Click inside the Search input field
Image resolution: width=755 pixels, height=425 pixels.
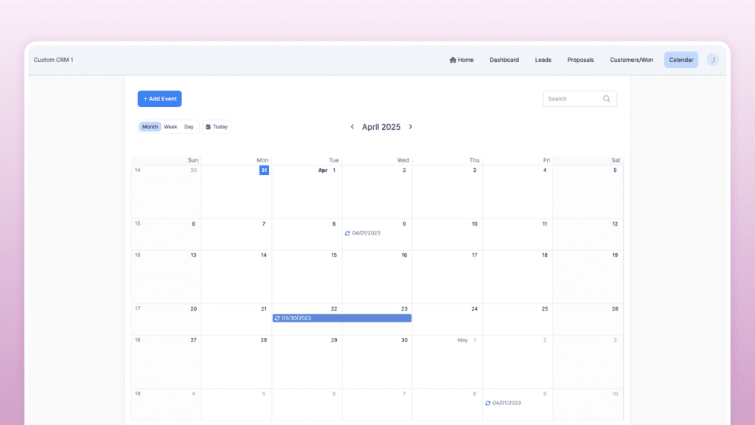coord(571,98)
